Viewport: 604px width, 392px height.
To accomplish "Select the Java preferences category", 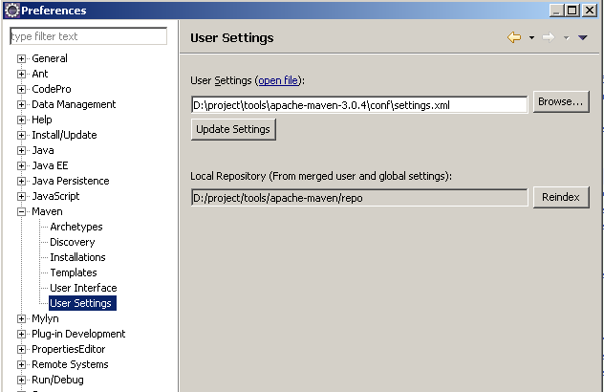I will click(x=43, y=150).
